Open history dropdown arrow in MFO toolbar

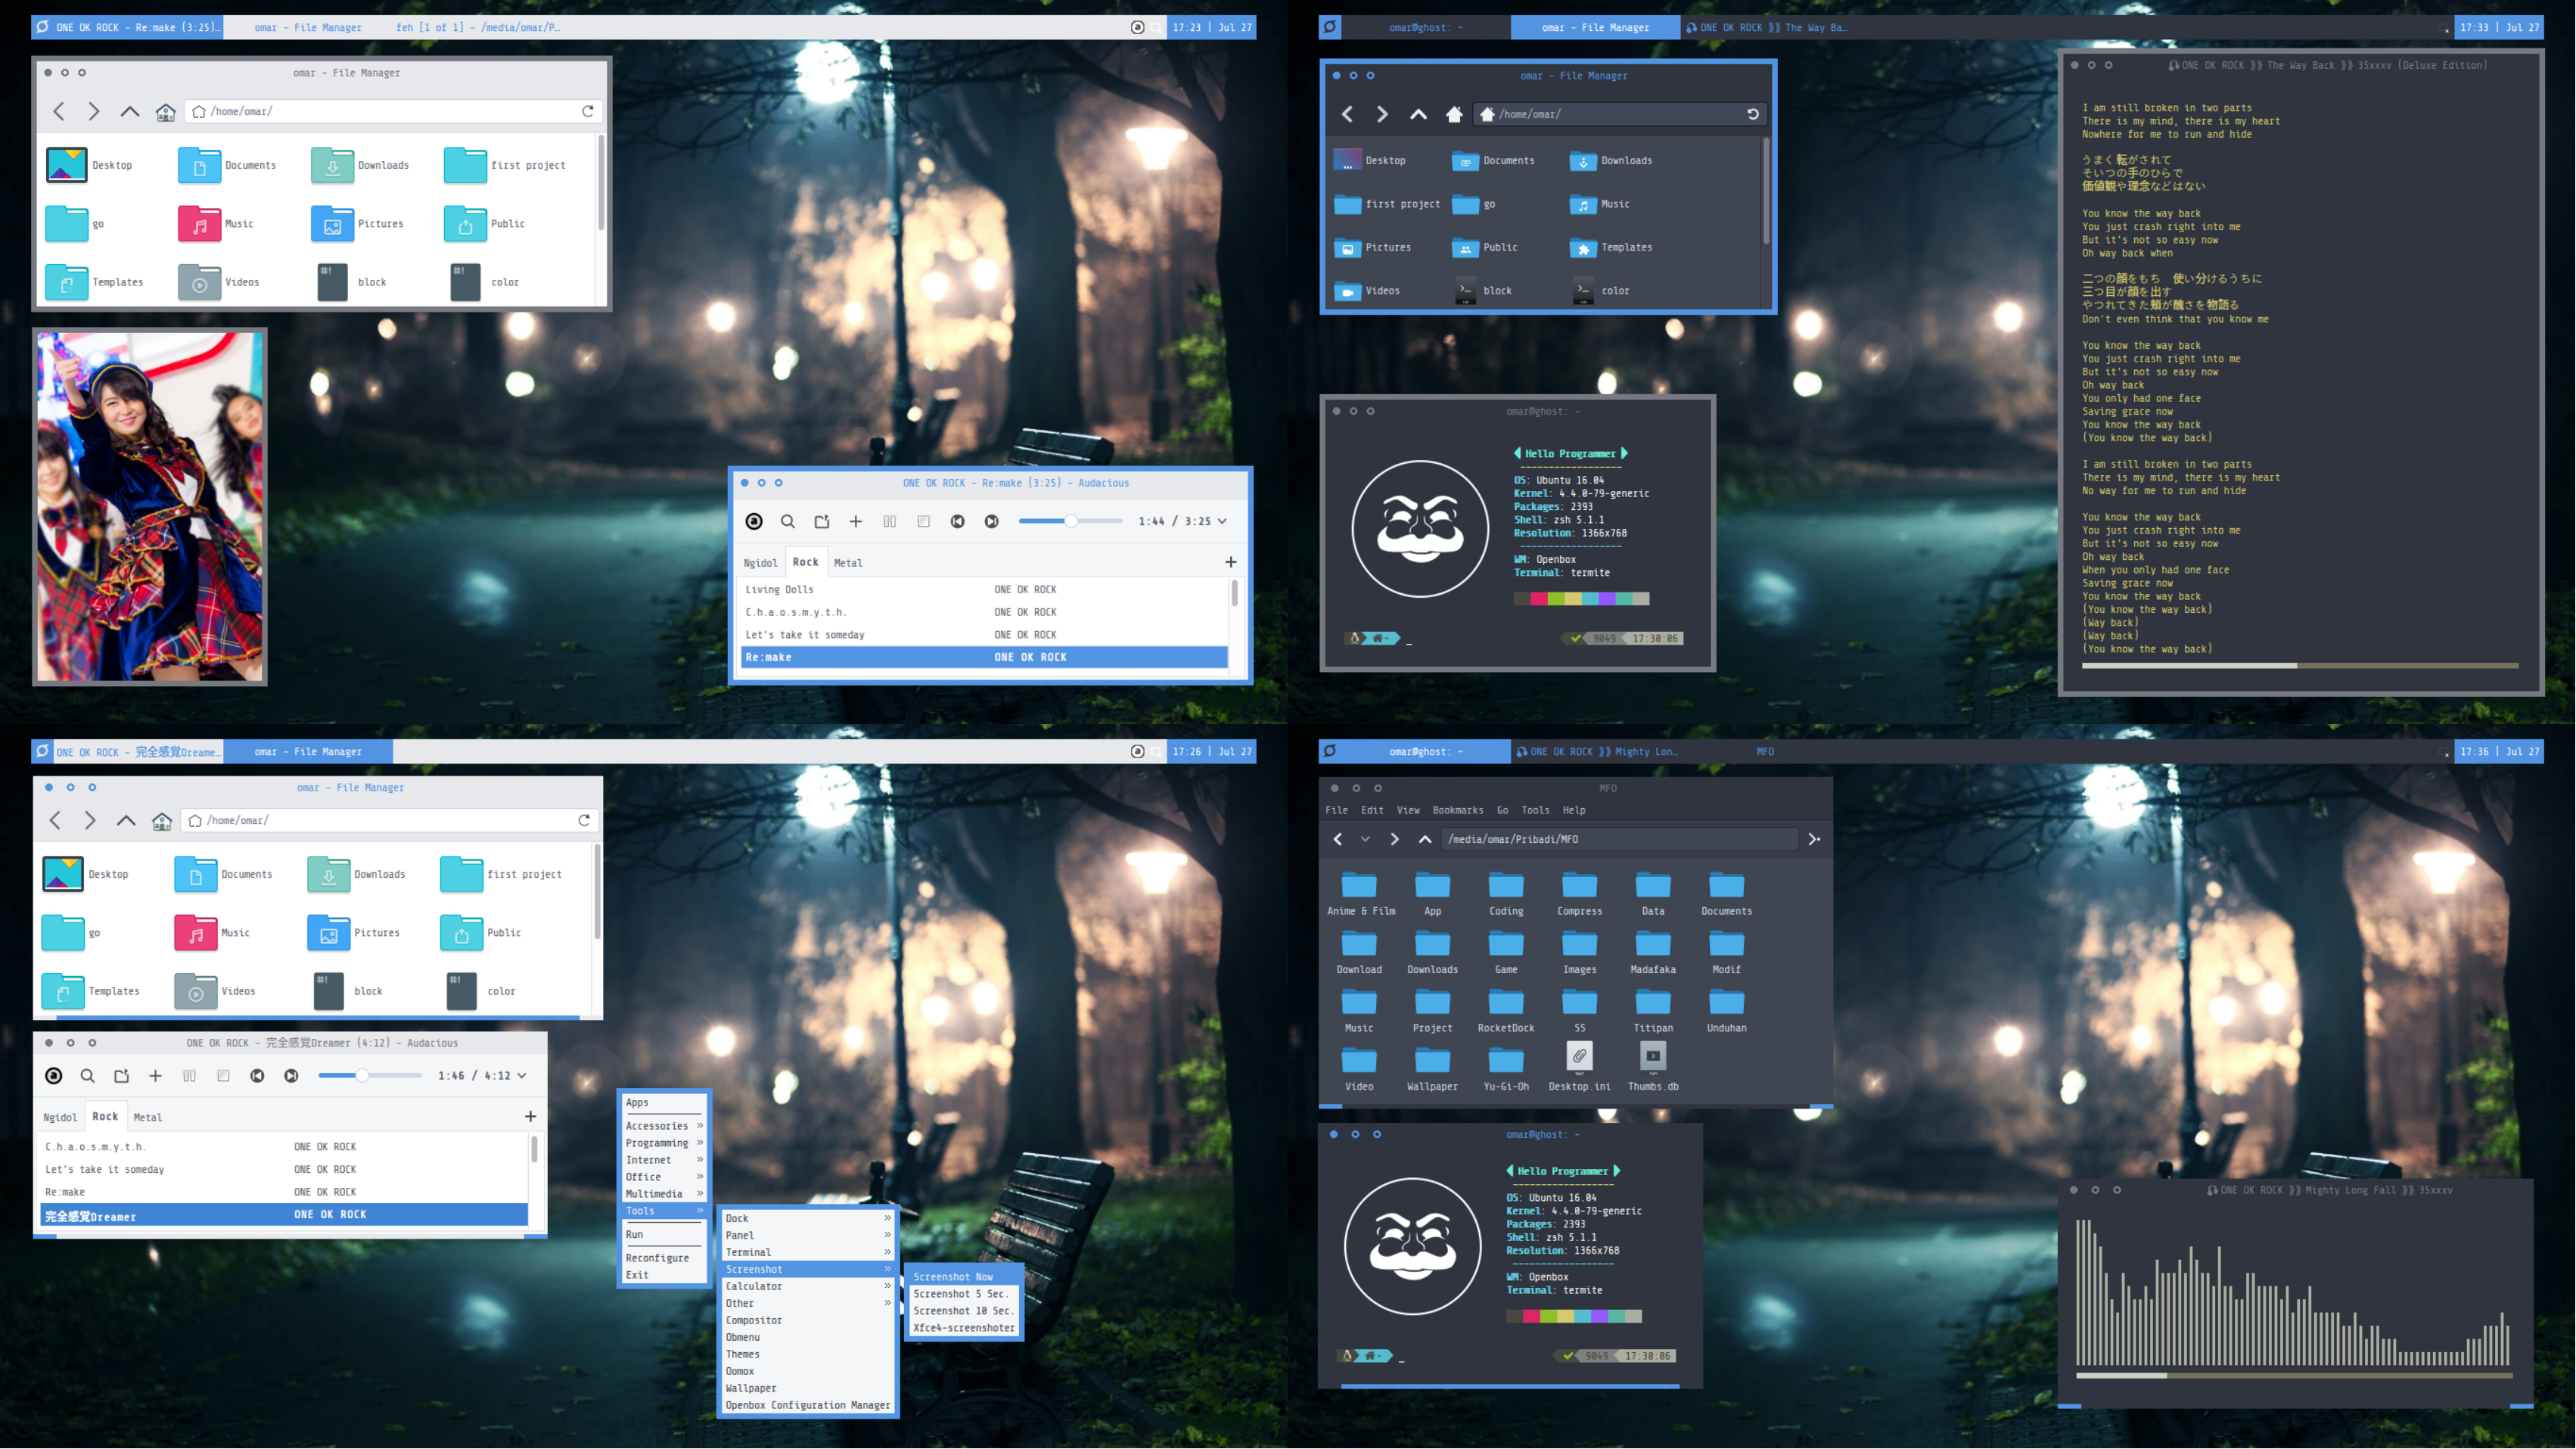[x=1365, y=839]
